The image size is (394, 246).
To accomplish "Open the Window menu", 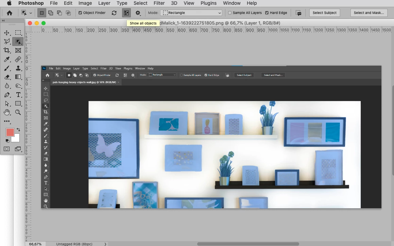I will click(x=232, y=3).
